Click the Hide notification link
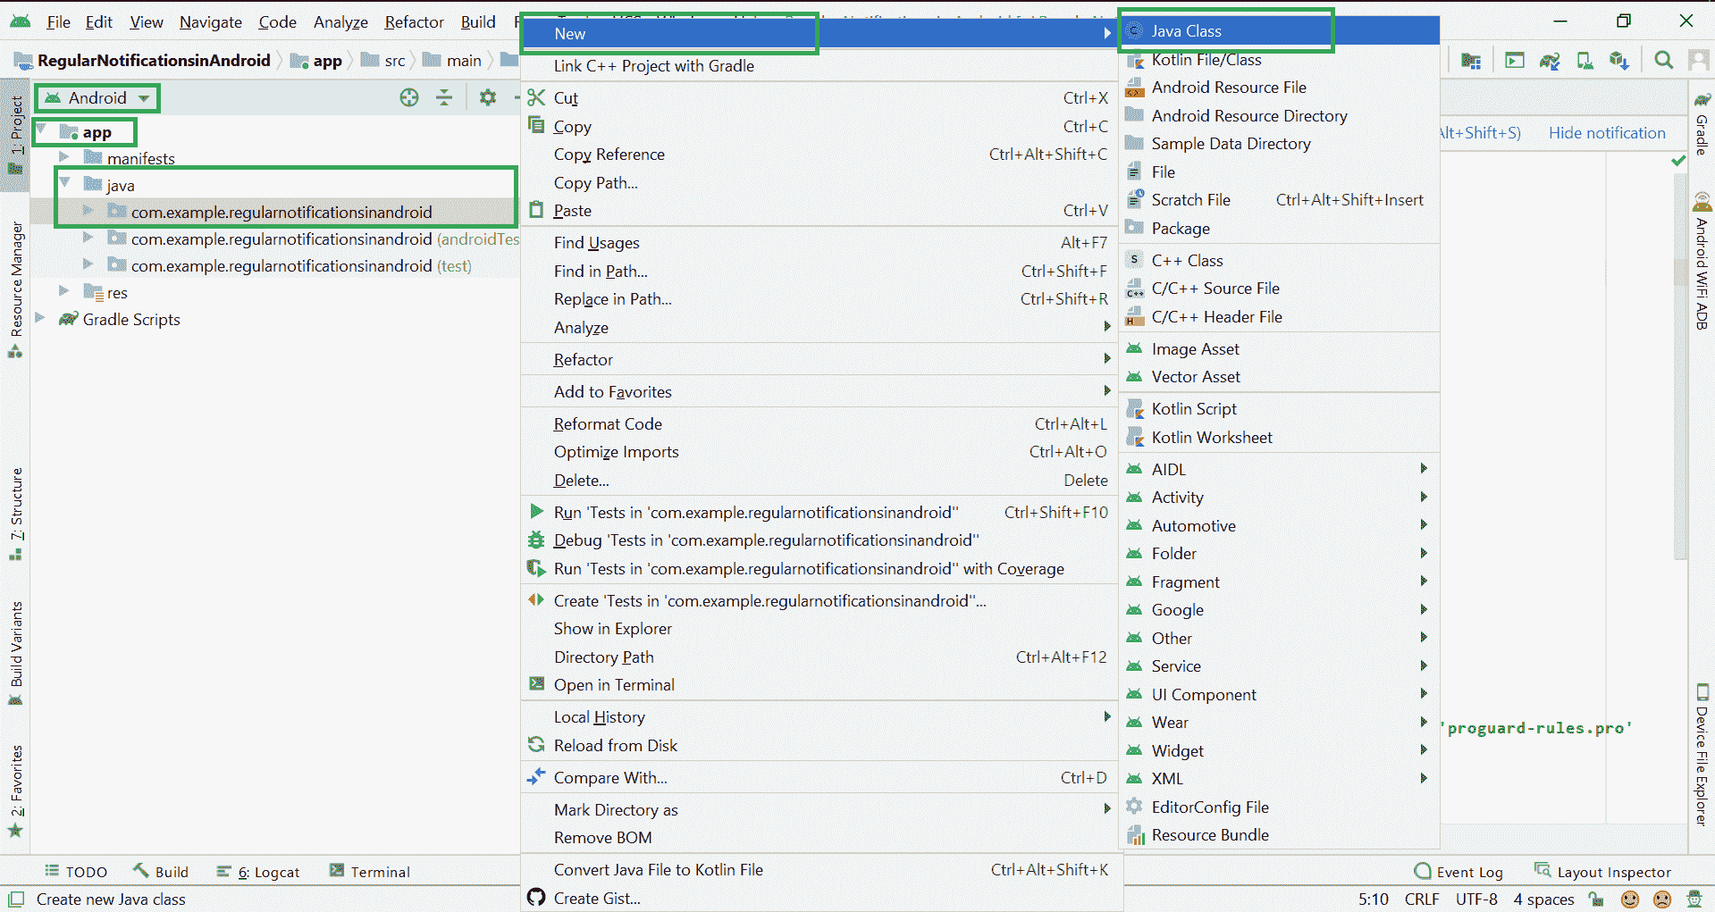 tap(1606, 133)
